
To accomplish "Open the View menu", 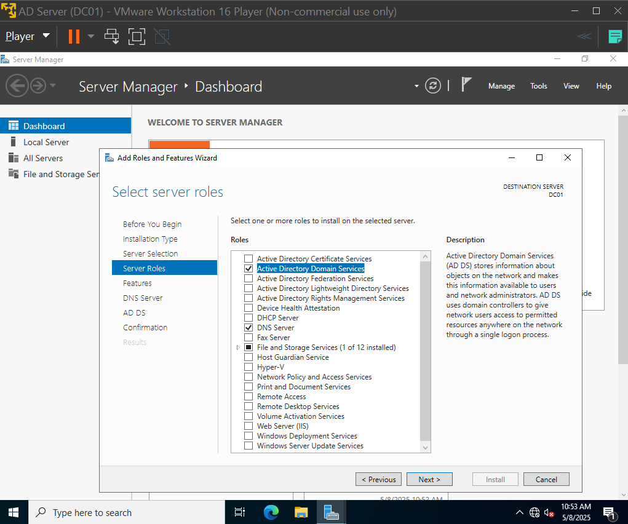I will (571, 86).
